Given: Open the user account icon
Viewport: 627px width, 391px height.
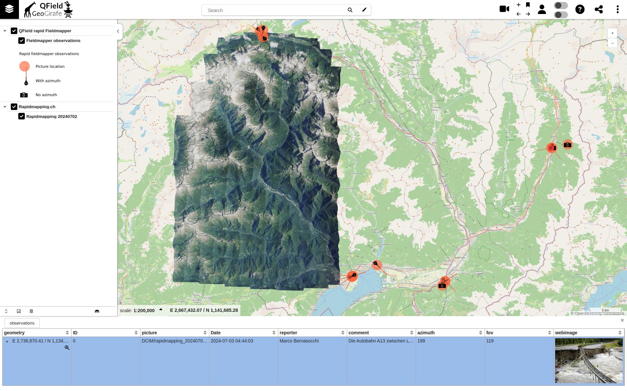Looking at the screenshot, I should point(542,9).
